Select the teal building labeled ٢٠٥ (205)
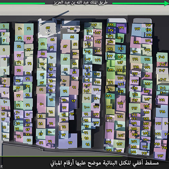The height and width of the screenshot is (169, 169). pos(162,57)
